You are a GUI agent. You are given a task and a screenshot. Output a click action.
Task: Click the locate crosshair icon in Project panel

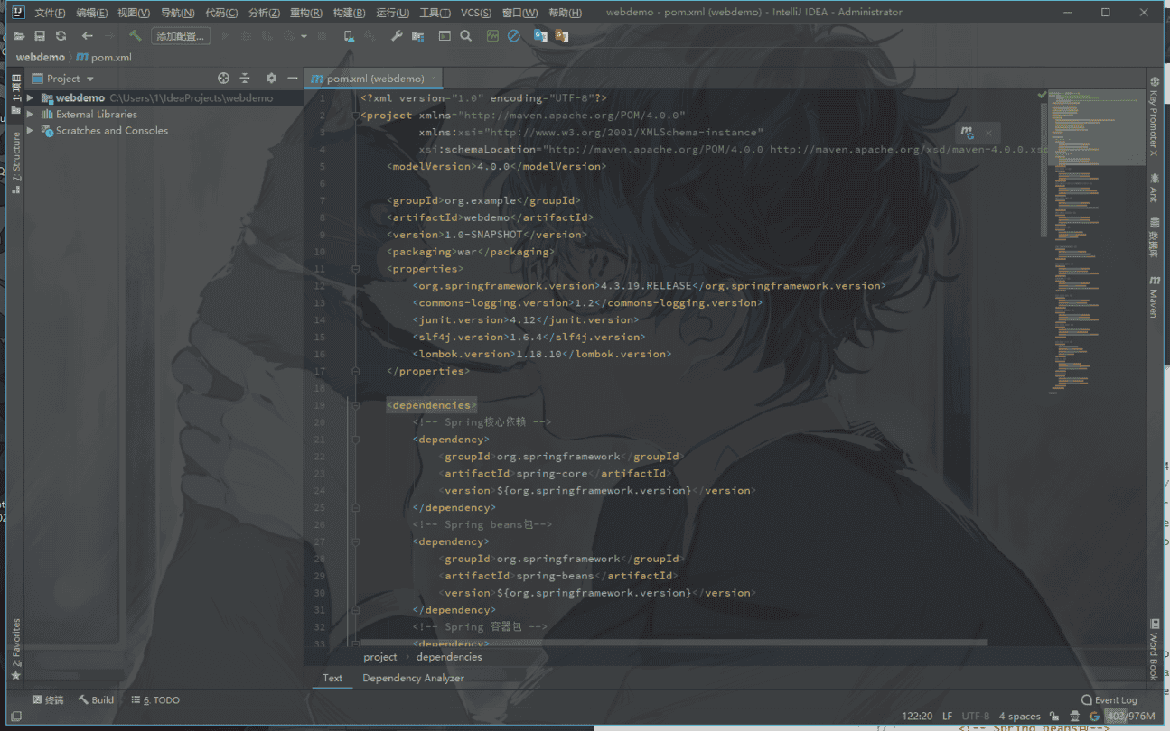(x=224, y=79)
